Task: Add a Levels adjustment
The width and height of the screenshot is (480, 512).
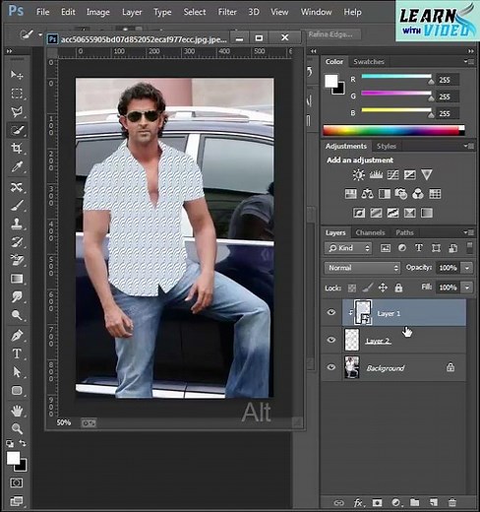Action: 376,174
